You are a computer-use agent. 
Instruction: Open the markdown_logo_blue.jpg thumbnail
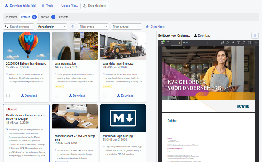click(x=123, y=118)
